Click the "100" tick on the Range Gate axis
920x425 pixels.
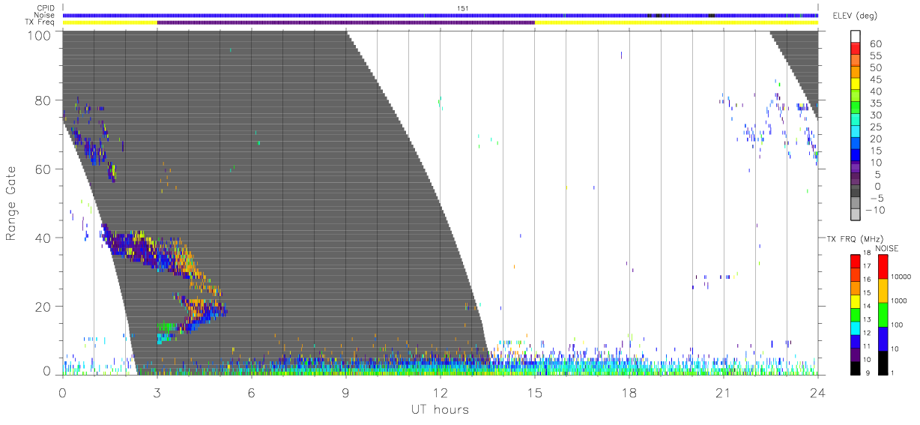[x=40, y=35]
